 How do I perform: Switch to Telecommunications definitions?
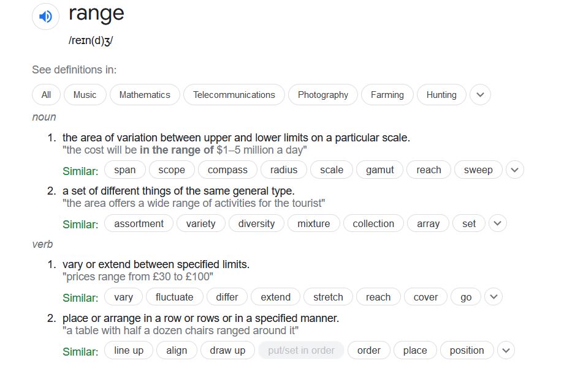[234, 95]
